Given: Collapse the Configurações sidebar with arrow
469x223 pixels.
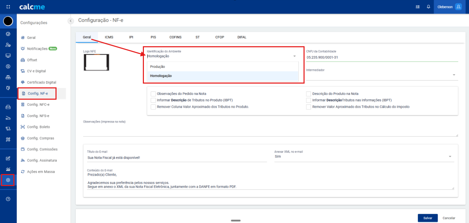Looking at the screenshot, I should click(71, 21).
